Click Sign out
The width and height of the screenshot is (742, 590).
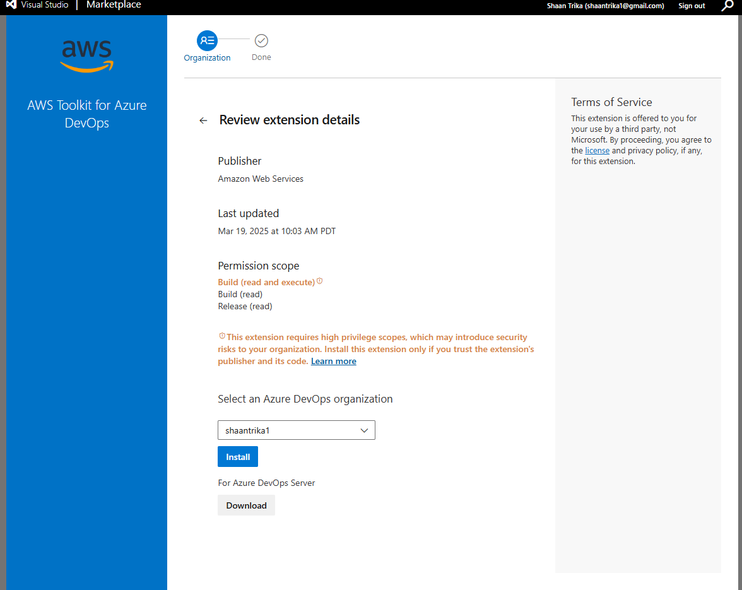click(x=692, y=6)
